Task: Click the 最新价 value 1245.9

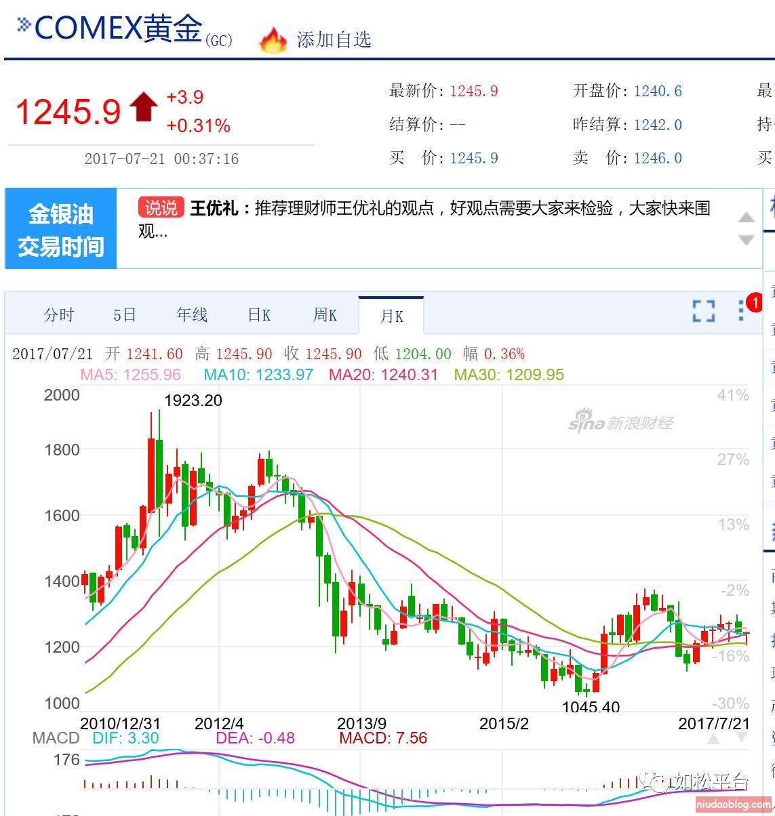Action: tap(474, 91)
